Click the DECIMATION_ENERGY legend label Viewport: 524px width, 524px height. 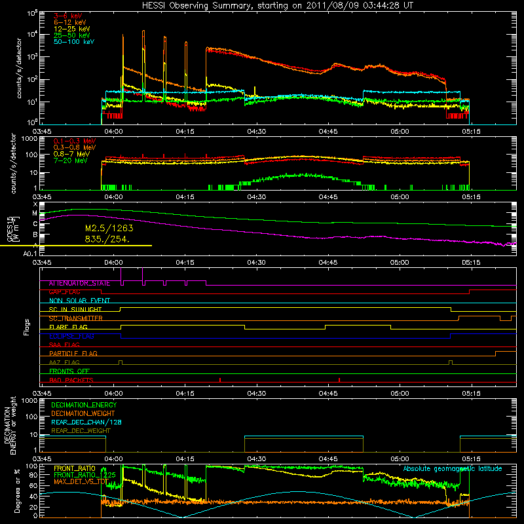click(84, 405)
